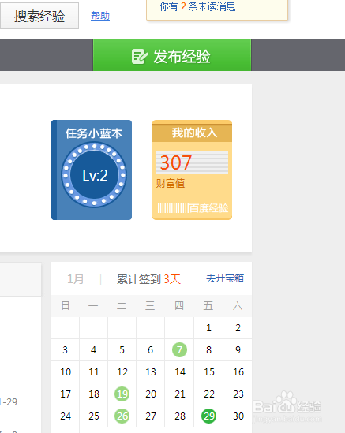Click calendar date 15
The image size is (345, 433).
click(209, 372)
